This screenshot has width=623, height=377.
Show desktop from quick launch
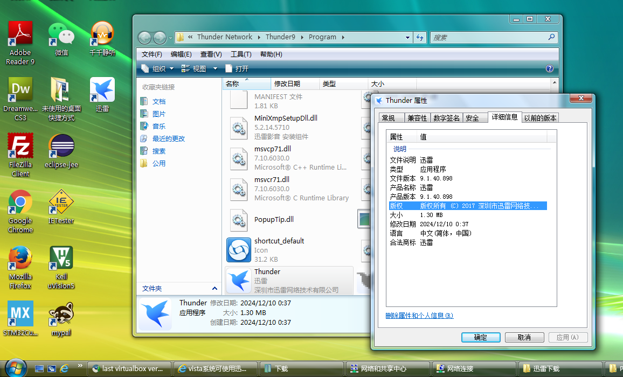pos(39,369)
